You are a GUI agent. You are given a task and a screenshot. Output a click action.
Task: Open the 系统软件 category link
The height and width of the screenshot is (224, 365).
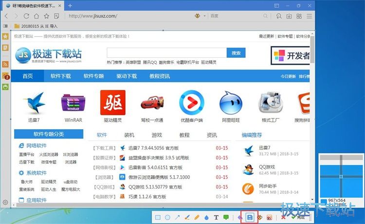(36, 173)
